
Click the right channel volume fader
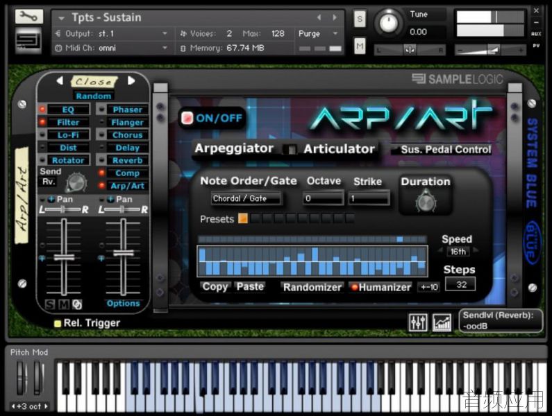[x=123, y=253]
